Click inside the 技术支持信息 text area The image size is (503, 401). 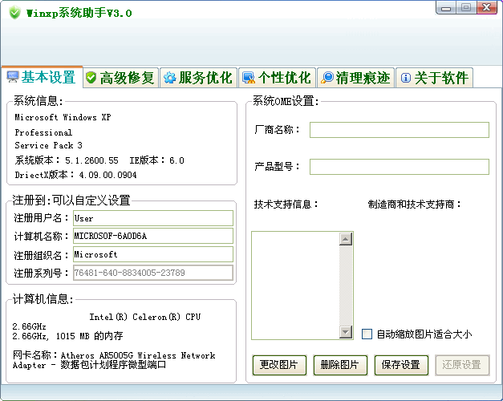pyautogui.click(x=295, y=286)
